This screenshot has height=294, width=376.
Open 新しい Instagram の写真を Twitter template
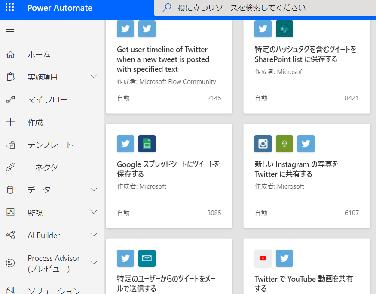[296, 169]
